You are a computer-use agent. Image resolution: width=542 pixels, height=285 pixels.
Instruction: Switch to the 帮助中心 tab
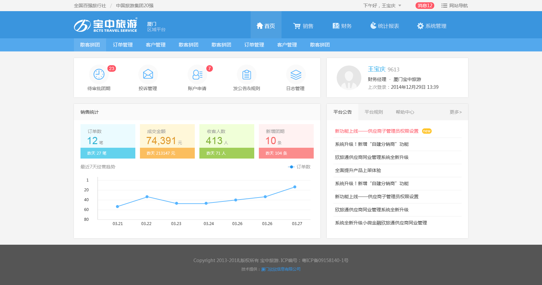coord(405,112)
